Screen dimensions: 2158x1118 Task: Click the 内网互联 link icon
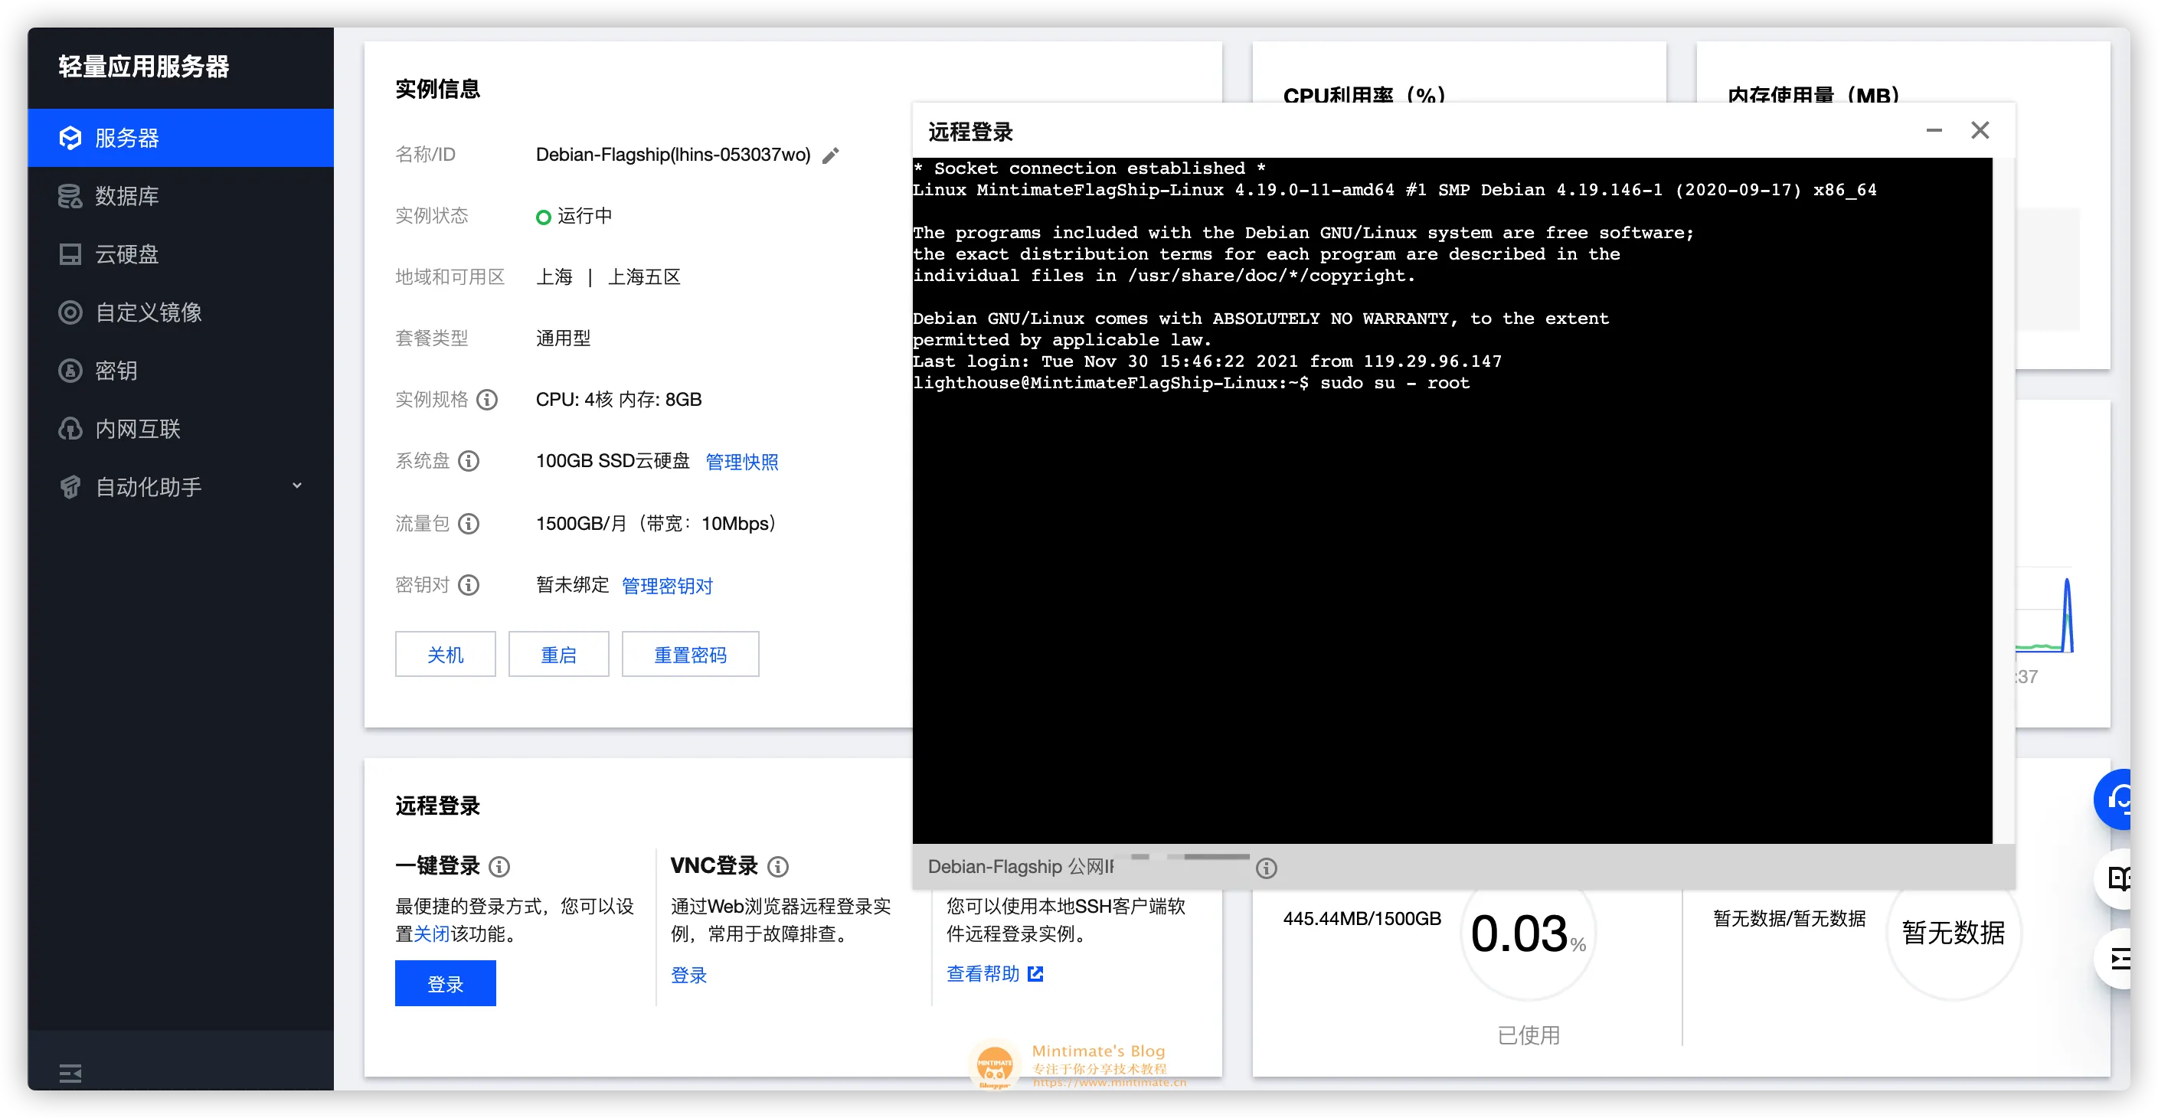[70, 429]
